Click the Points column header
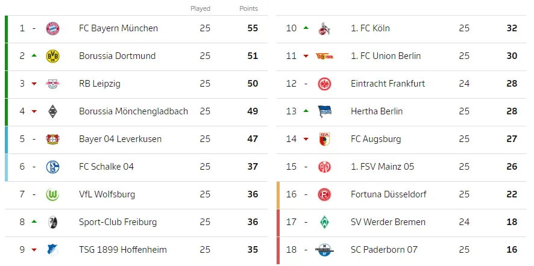 click(248, 8)
